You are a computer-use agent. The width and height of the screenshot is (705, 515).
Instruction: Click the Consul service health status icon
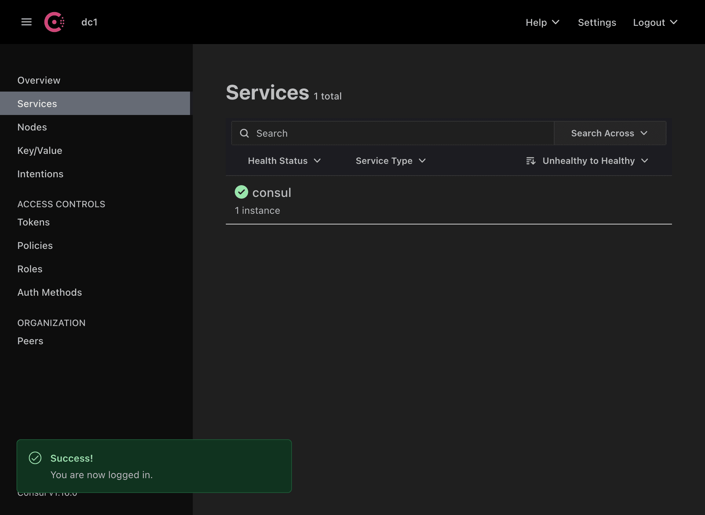(x=241, y=192)
